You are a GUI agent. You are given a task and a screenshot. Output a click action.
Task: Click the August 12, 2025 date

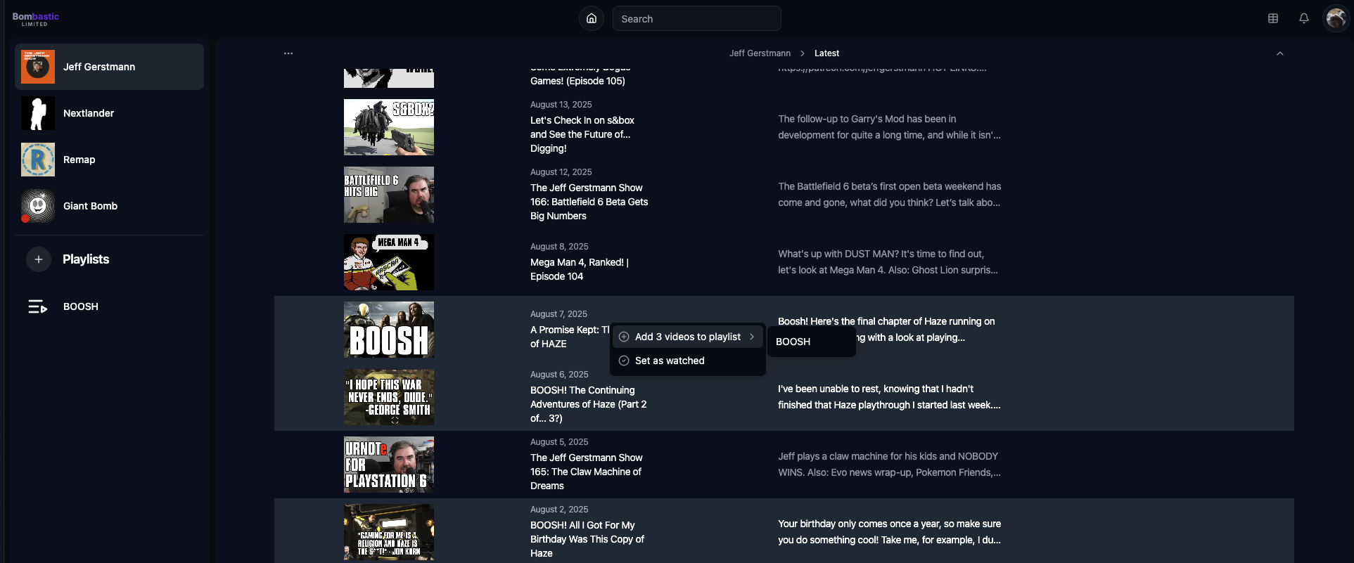(x=561, y=172)
